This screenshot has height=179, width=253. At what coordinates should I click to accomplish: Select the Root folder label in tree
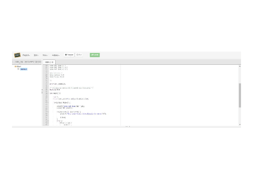[x=19, y=66]
